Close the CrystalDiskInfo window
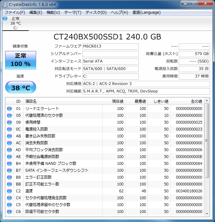This screenshot has height=222, width=215. tap(205, 3)
